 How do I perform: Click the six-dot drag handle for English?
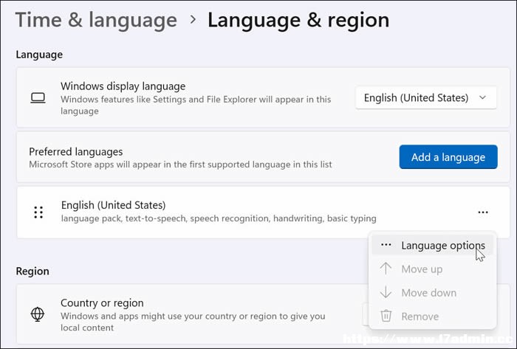38,212
